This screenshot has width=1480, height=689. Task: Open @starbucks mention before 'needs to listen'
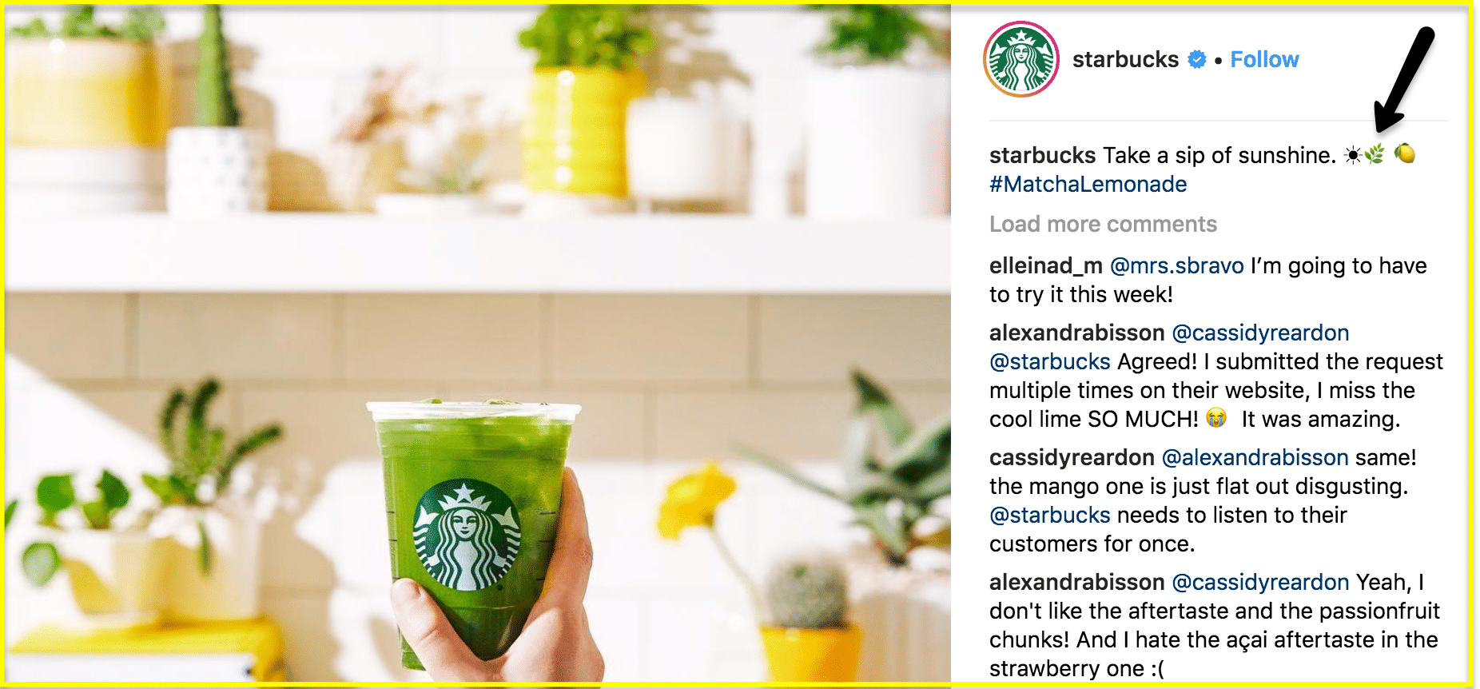tap(1050, 515)
